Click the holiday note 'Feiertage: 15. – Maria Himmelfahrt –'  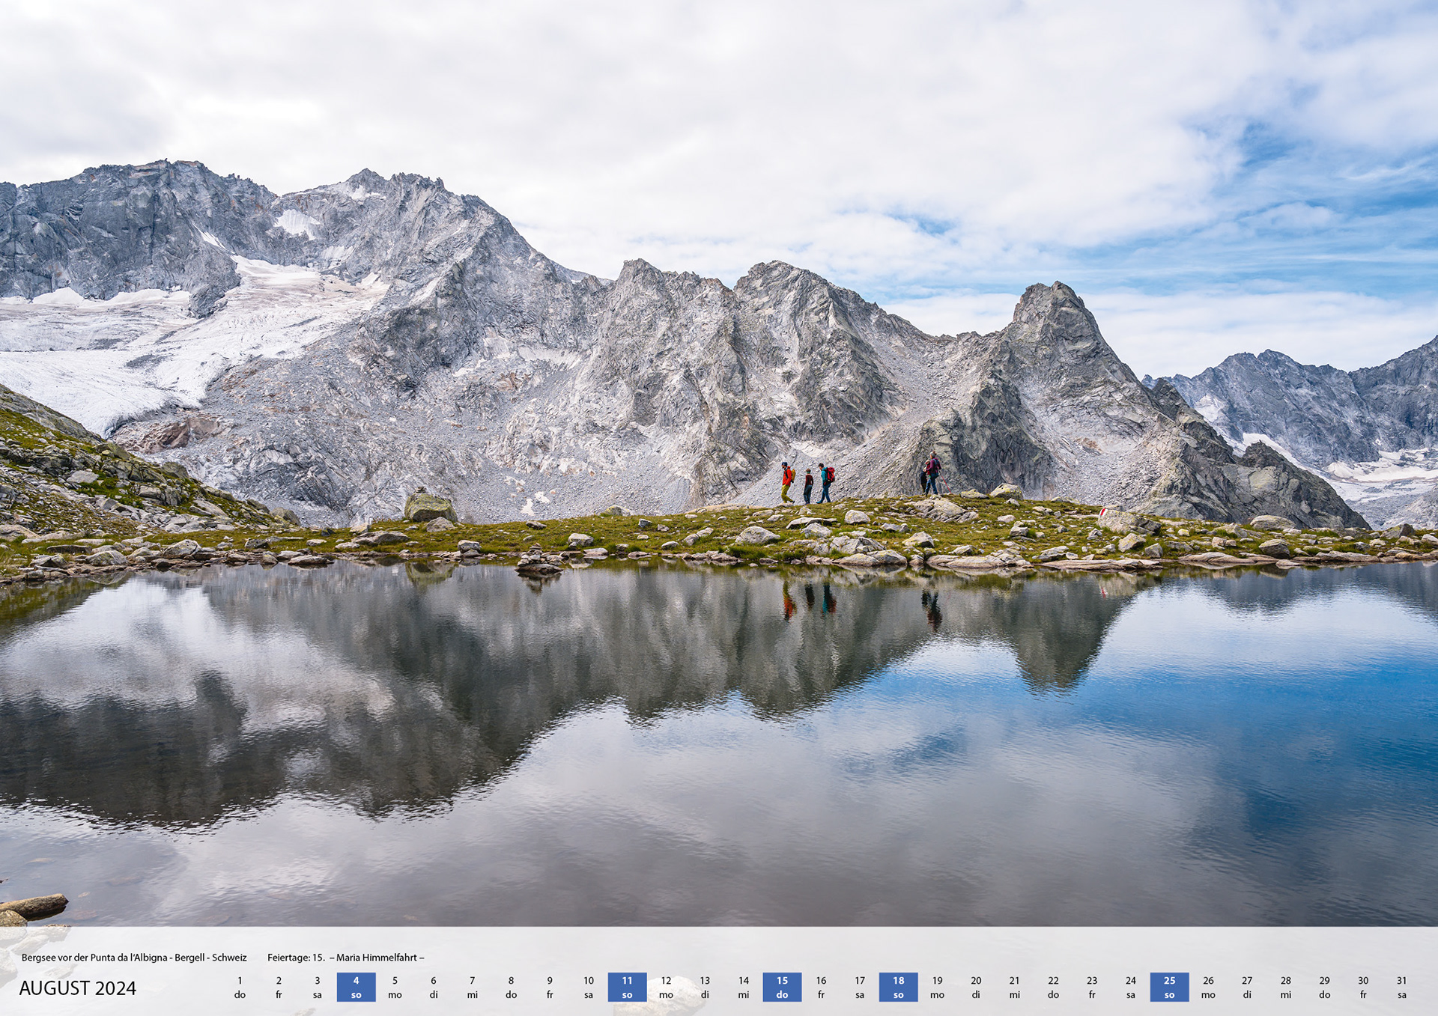(346, 958)
